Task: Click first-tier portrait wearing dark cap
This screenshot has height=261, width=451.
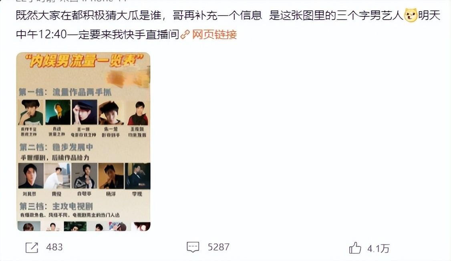Action: pos(85,112)
